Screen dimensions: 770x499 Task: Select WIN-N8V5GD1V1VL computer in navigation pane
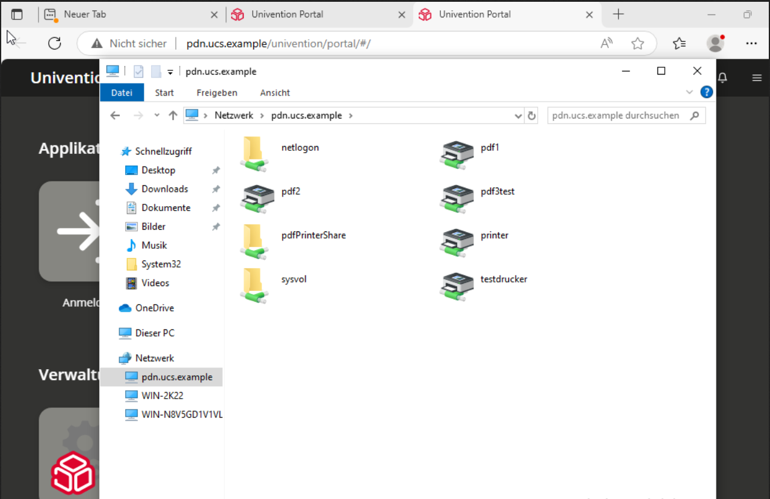pos(182,414)
